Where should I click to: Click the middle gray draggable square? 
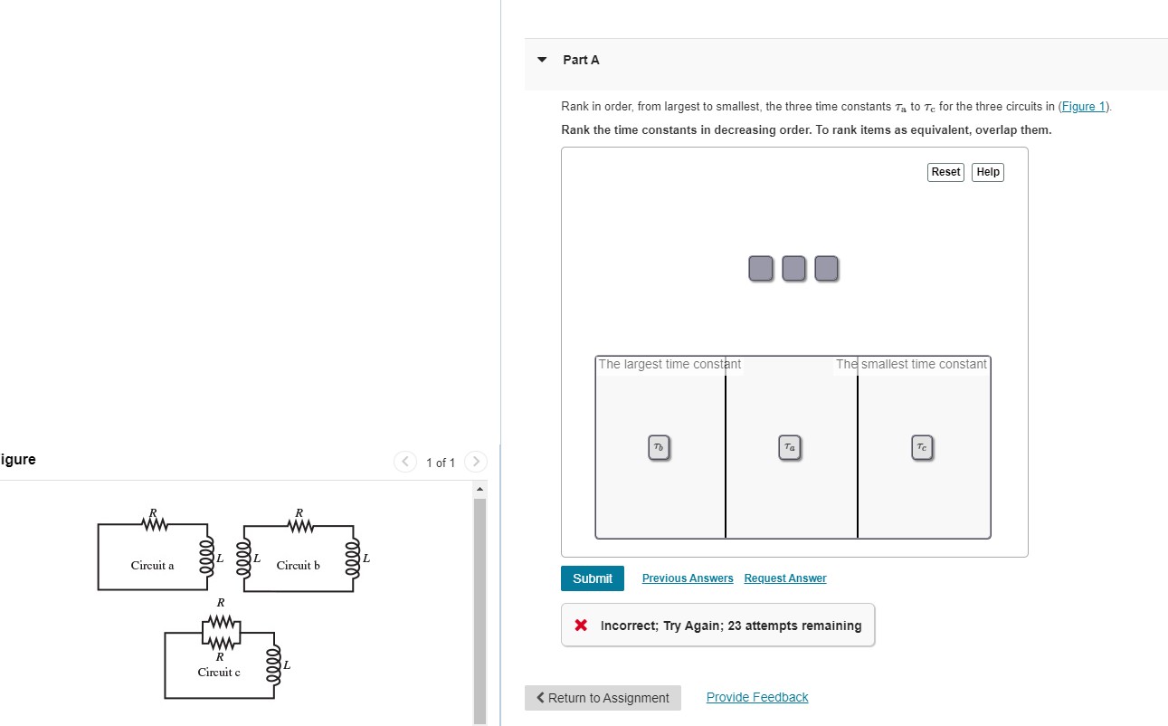793,268
